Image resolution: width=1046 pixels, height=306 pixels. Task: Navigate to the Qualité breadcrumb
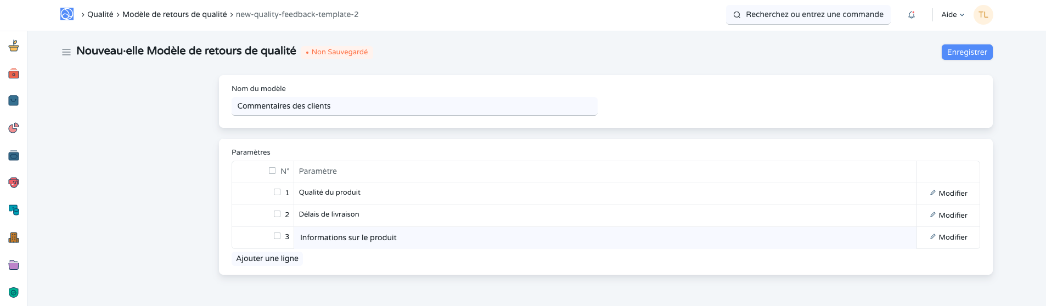click(x=100, y=15)
